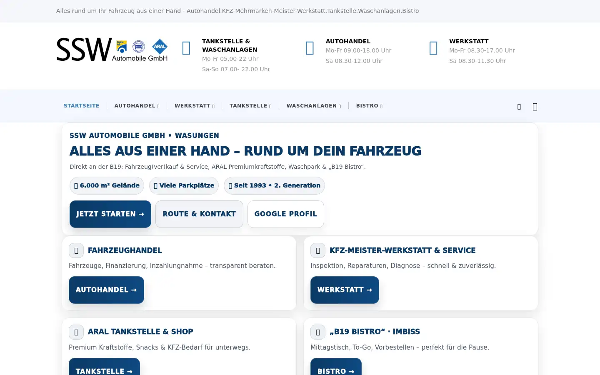600x375 pixels.
Task: Click the Viele Parkplätze chip
Action: [184, 186]
